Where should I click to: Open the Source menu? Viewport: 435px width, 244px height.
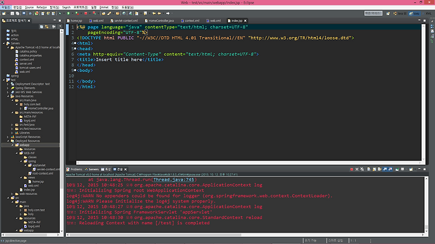click(x=29, y=7)
